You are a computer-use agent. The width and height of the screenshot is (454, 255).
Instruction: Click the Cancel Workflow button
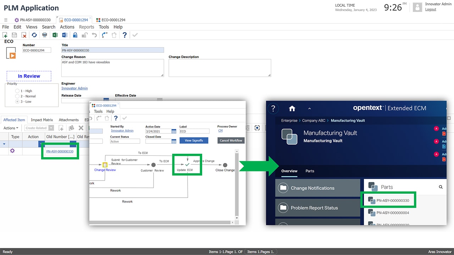(231, 141)
